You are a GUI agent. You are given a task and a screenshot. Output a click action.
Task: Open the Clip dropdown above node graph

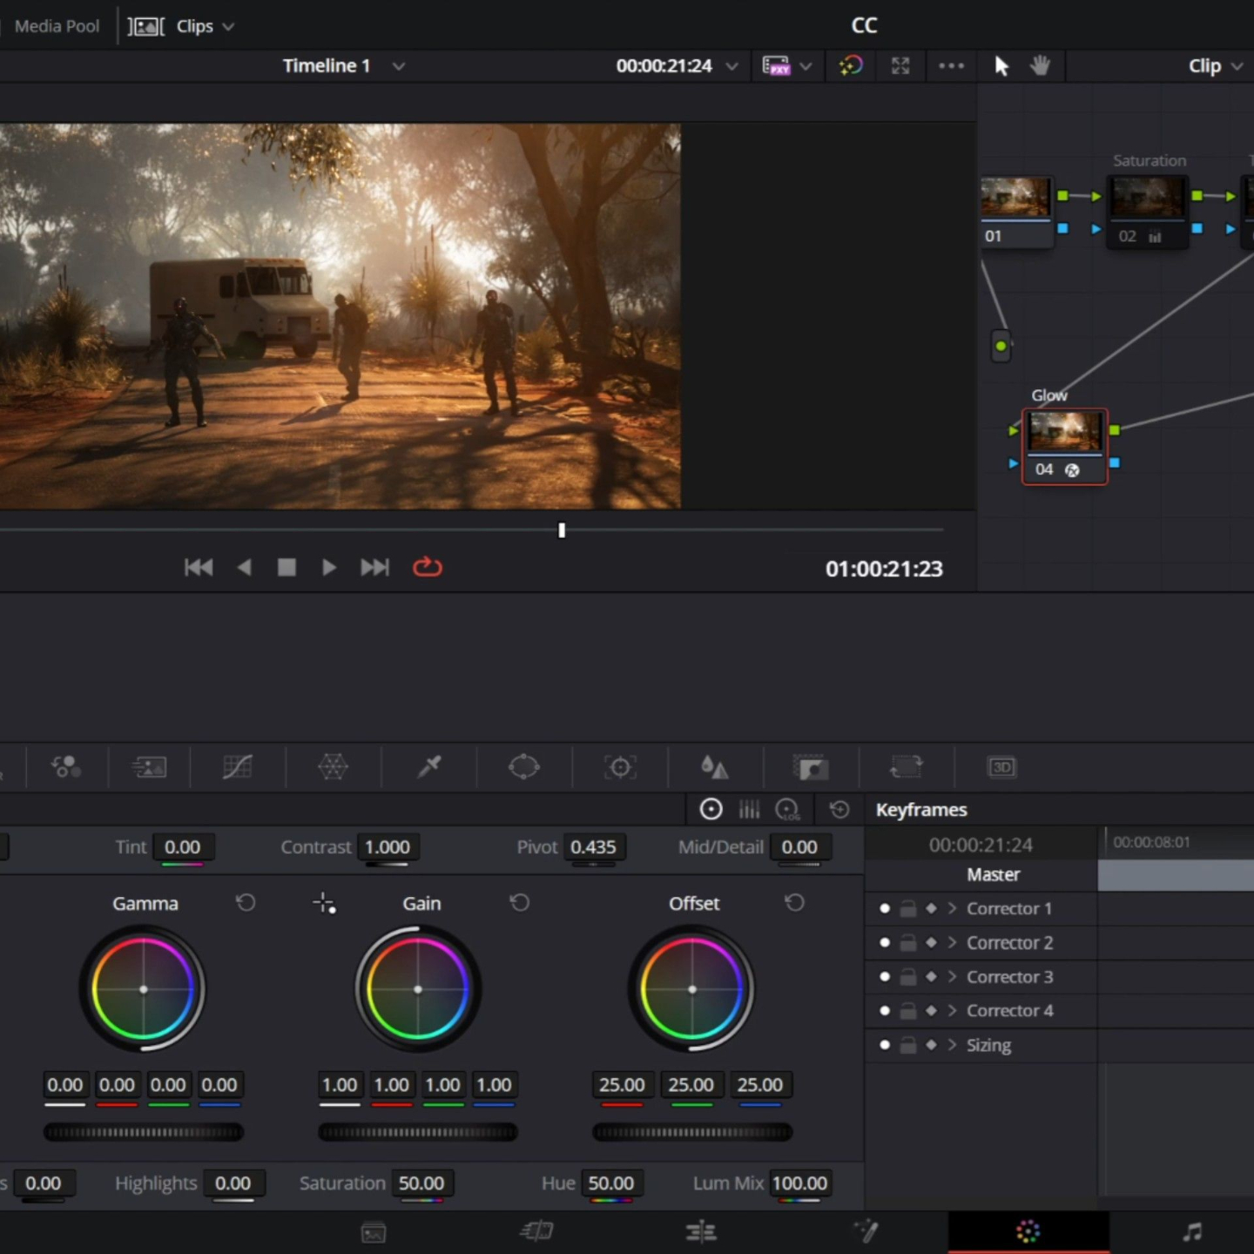pos(1215,66)
